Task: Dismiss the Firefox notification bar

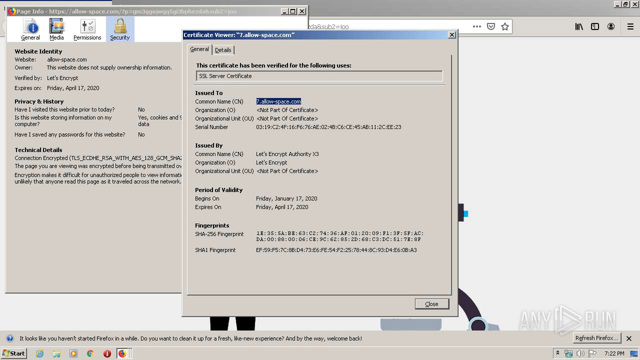Action: pyautogui.click(x=629, y=338)
